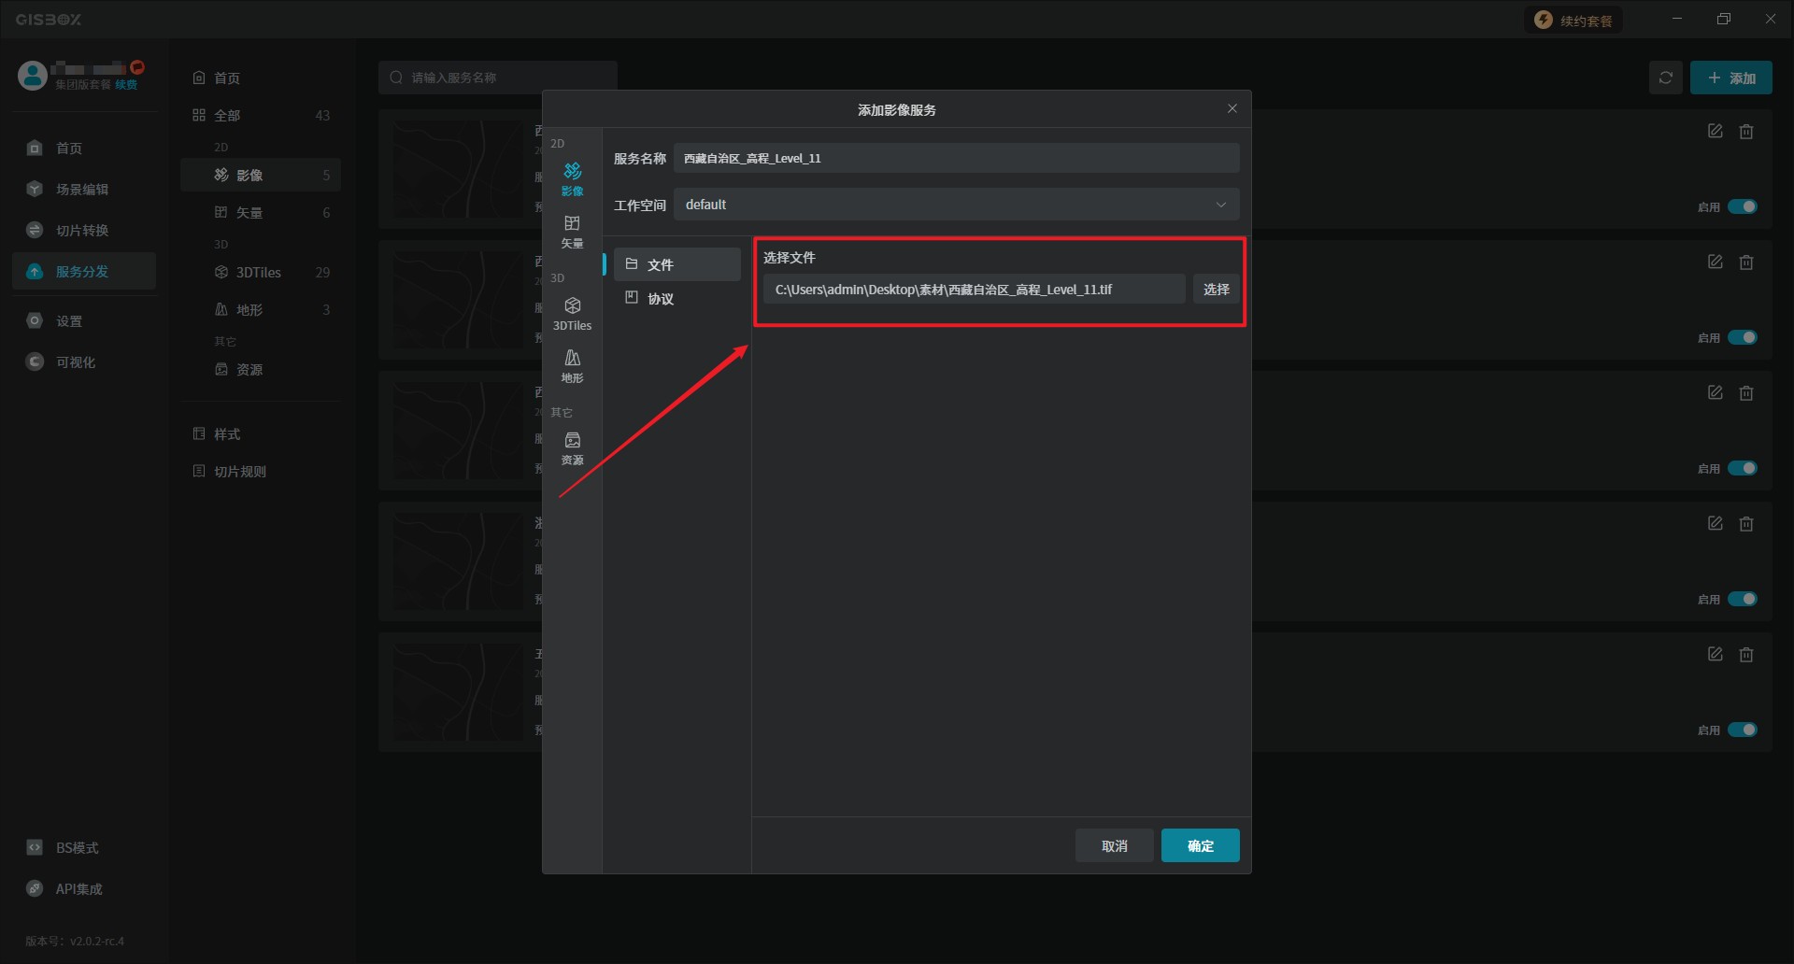
Task: Open 切片转换 in left sidebar
Action: point(82,231)
